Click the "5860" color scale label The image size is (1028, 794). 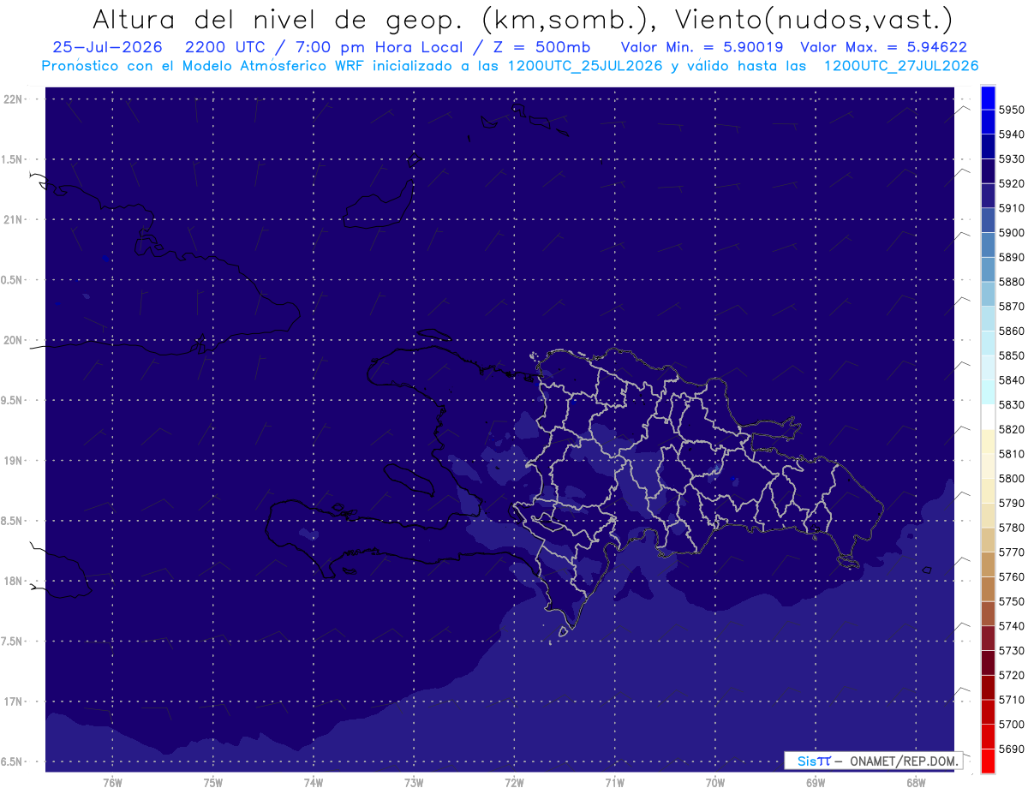[1011, 331]
